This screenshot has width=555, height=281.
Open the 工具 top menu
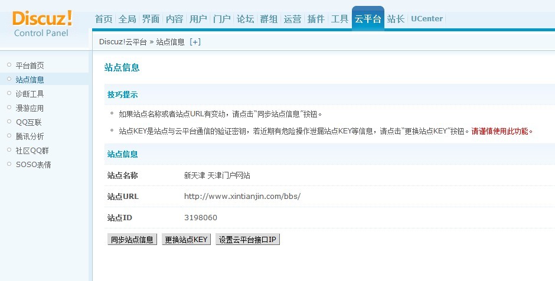pyautogui.click(x=340, y=19)
